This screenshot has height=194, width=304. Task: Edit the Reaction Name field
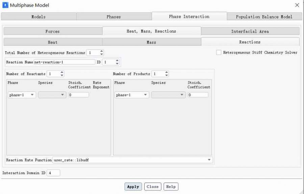coord(65,62)
